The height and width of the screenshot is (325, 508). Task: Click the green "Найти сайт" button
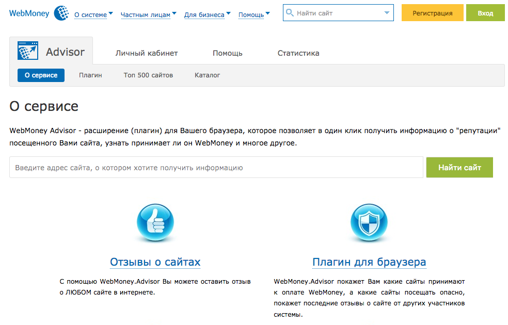(x=459, y=167)
